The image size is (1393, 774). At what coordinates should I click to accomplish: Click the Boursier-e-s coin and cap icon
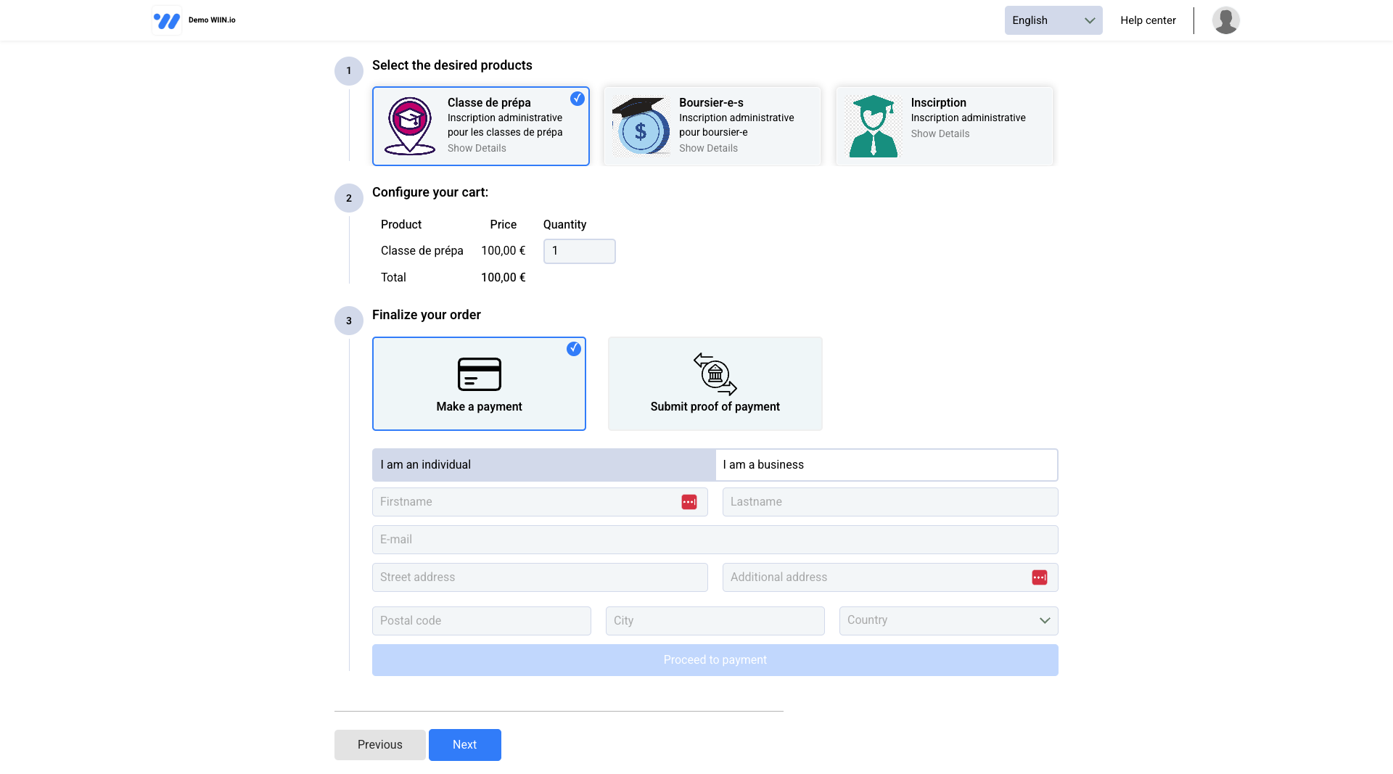coord(641,126)
